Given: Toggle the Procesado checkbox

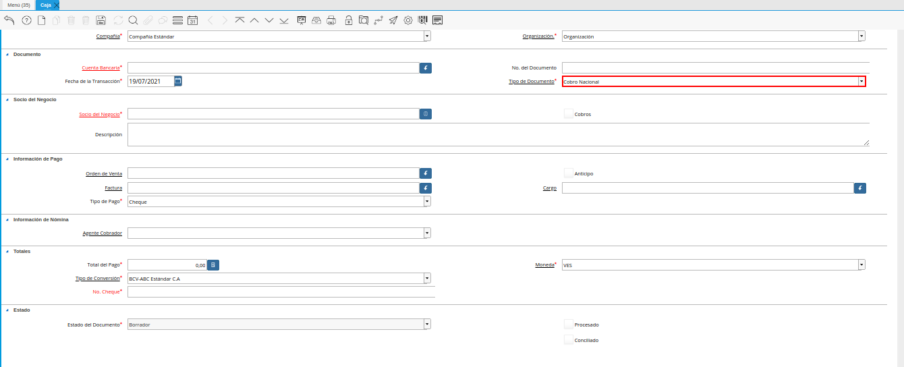Looking at the screenshot, I should 569,324.
